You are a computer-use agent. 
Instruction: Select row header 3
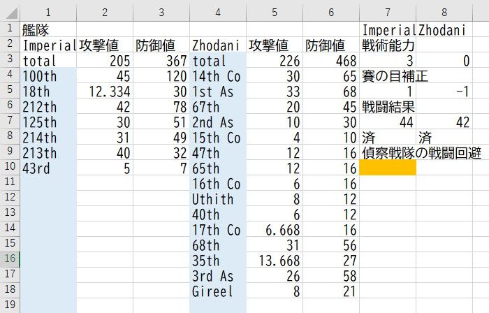[x=10, y=59]
